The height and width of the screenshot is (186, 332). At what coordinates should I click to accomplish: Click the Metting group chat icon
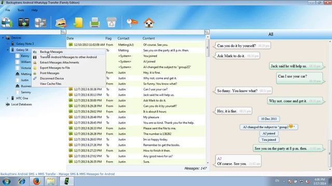[18, 74]
